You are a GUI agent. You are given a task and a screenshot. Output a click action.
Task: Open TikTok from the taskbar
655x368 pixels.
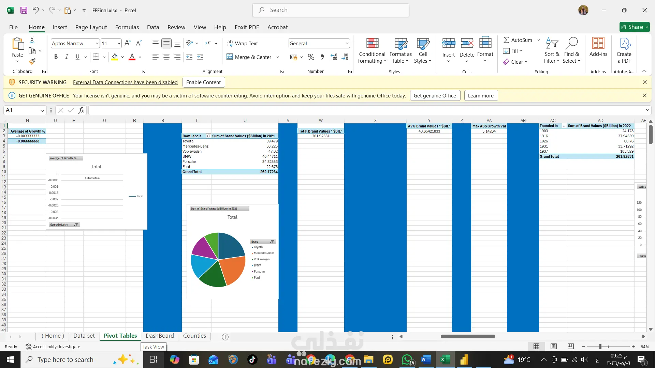252,359
